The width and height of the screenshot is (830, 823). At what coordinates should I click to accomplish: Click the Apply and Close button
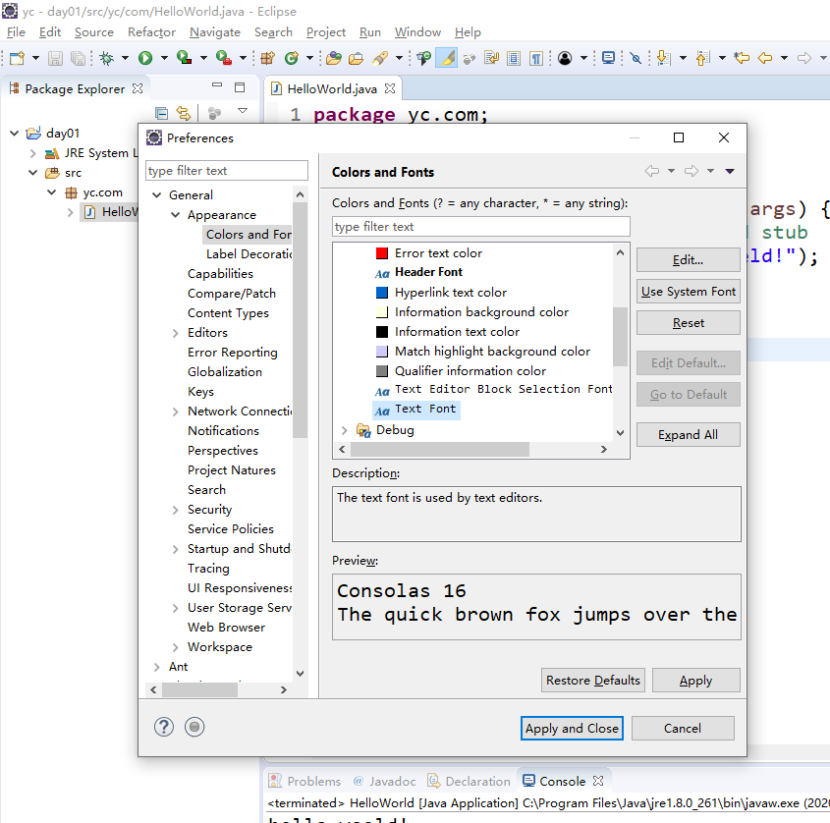point(572,729)
